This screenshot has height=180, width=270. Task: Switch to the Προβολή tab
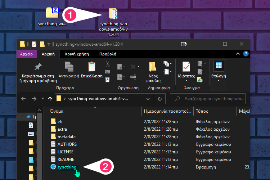[x=108, y=54]
